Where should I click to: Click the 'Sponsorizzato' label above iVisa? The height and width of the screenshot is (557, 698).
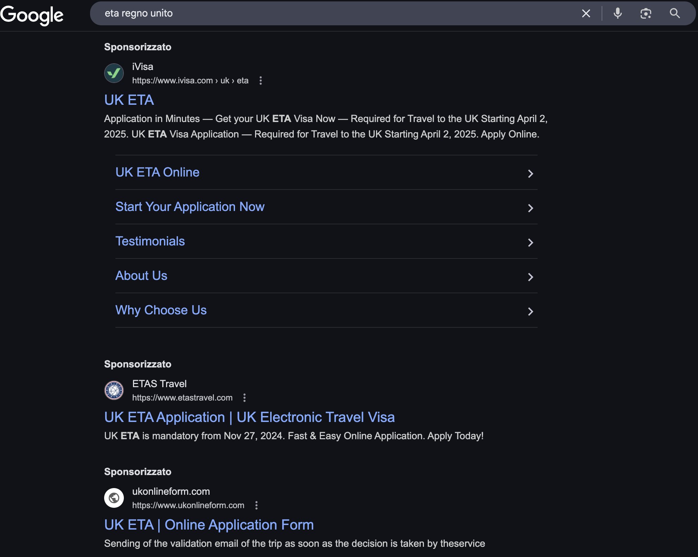(x=138, y=47)
